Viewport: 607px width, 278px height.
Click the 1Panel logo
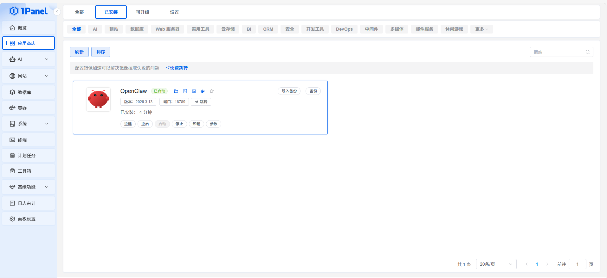tap(29, 11)
